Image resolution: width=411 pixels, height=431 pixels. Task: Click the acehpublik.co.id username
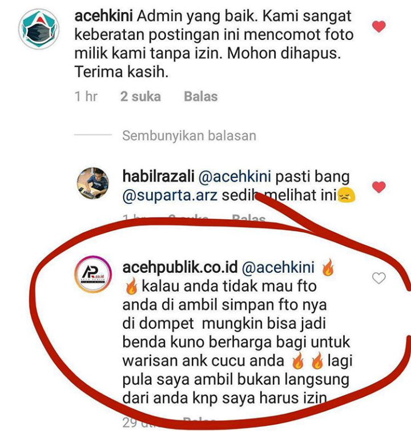(180, 268)
